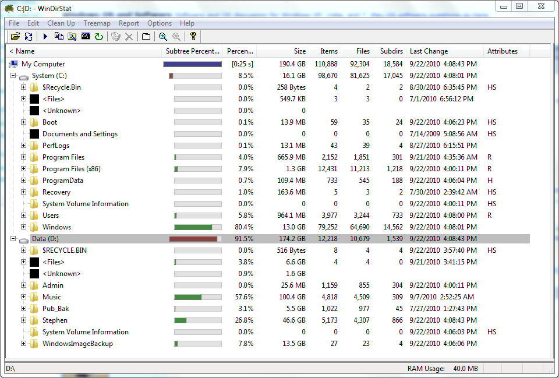This screenshot has height=378, width=559.
Task: Sort by the Size column header
Action: (x=299, y=51)
